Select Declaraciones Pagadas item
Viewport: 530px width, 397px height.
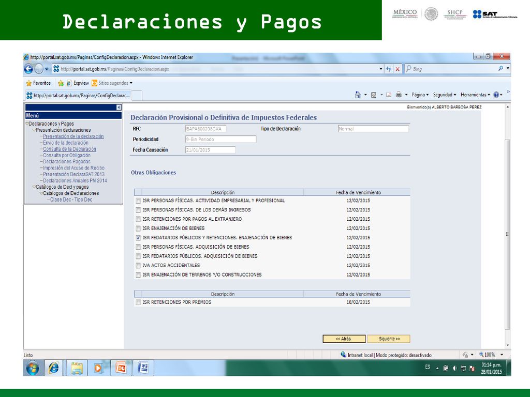(66, 162)
